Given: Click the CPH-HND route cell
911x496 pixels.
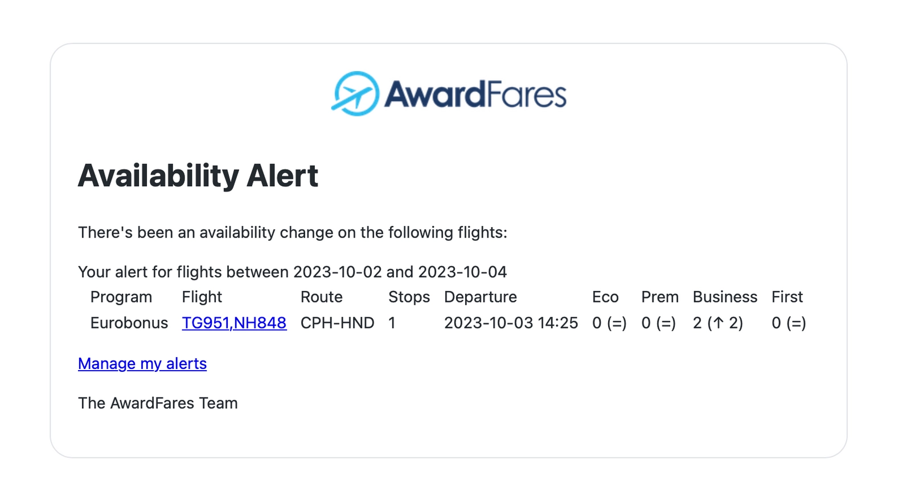Looking at the screenshot, I should click(338, 323).
